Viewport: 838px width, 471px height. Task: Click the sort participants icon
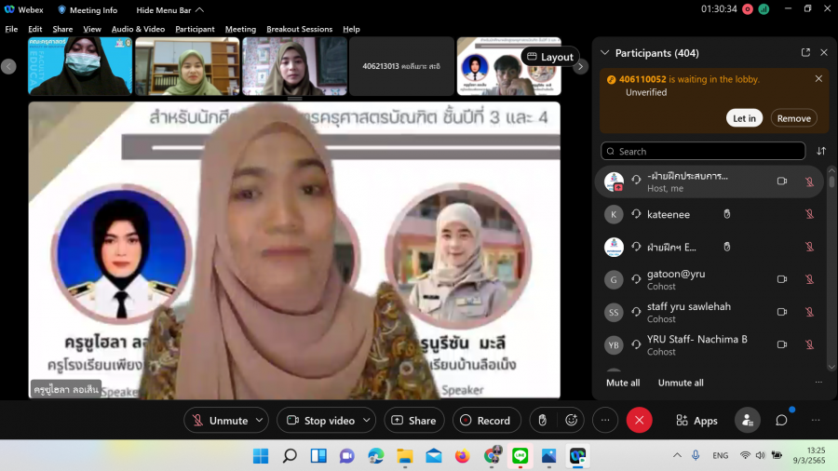(821, 151)
